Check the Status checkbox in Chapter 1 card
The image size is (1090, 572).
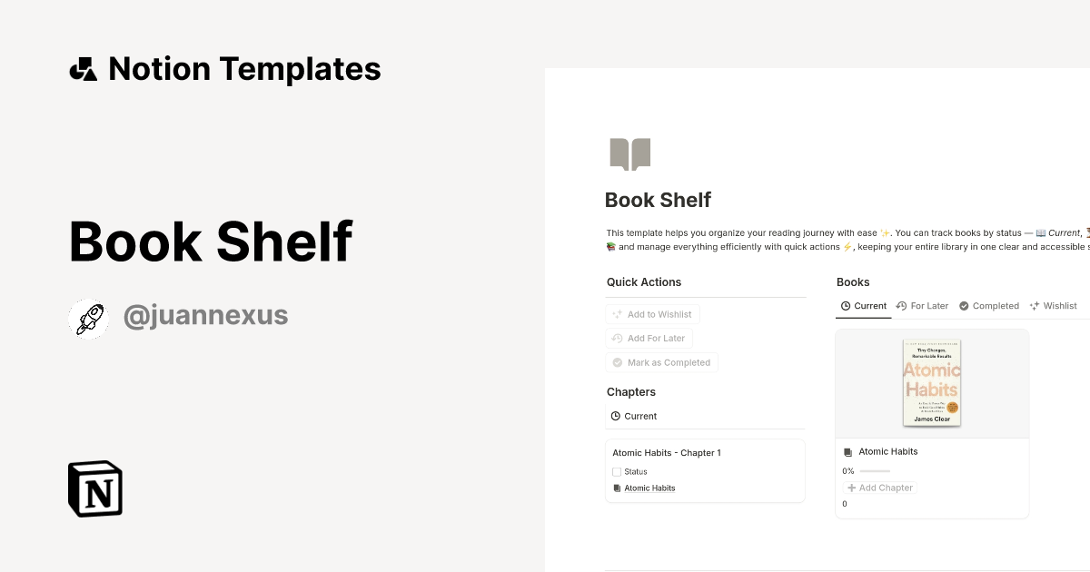tap(617, 471)
